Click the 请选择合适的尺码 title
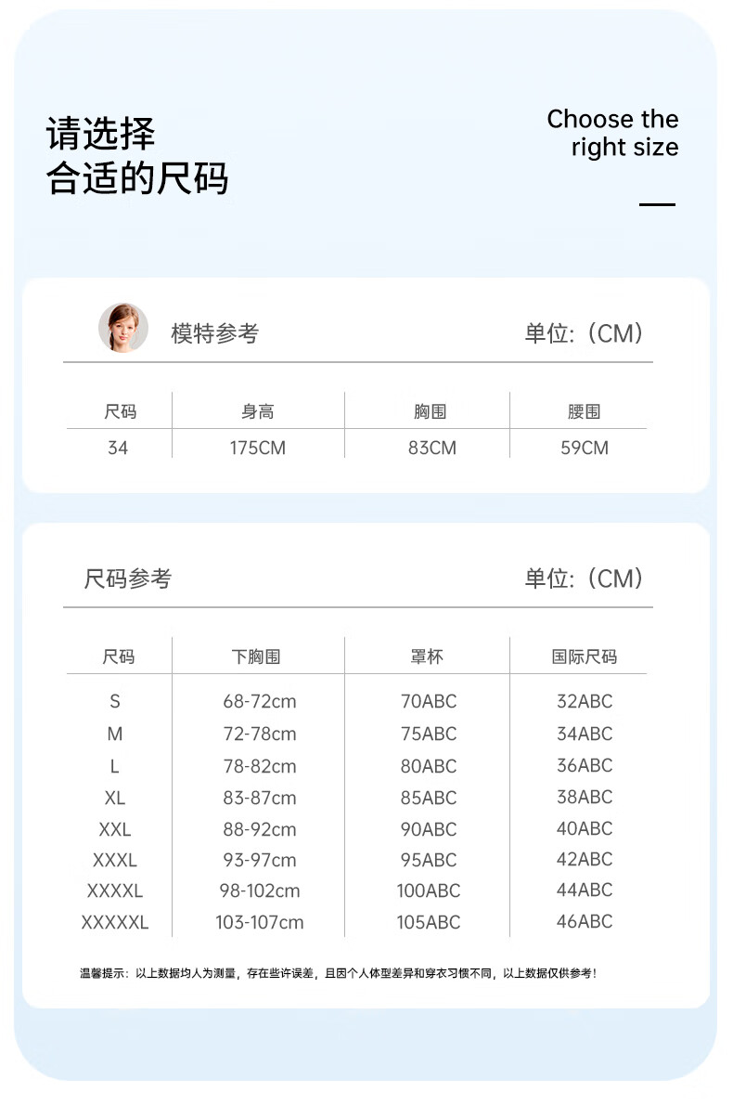Screen dimensions: 733x1105 point(137,156)
